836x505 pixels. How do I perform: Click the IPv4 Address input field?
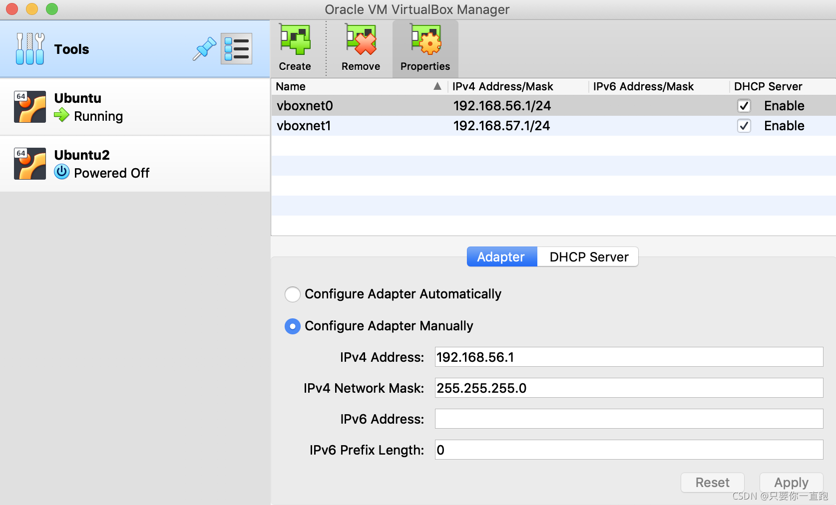(629, 357)
